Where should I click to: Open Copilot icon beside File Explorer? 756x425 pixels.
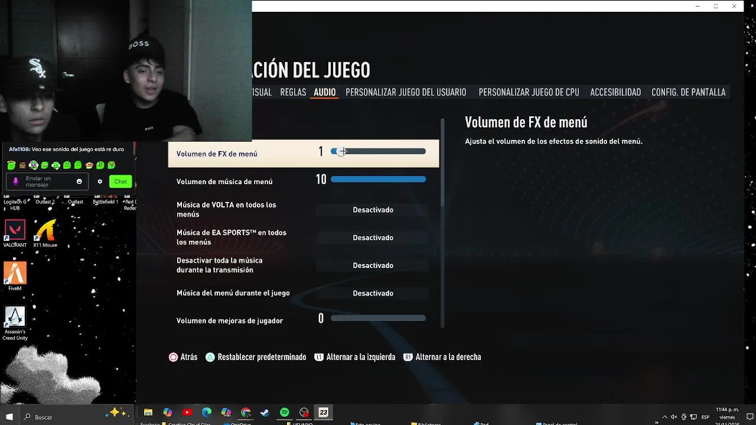tap(168, 413)
